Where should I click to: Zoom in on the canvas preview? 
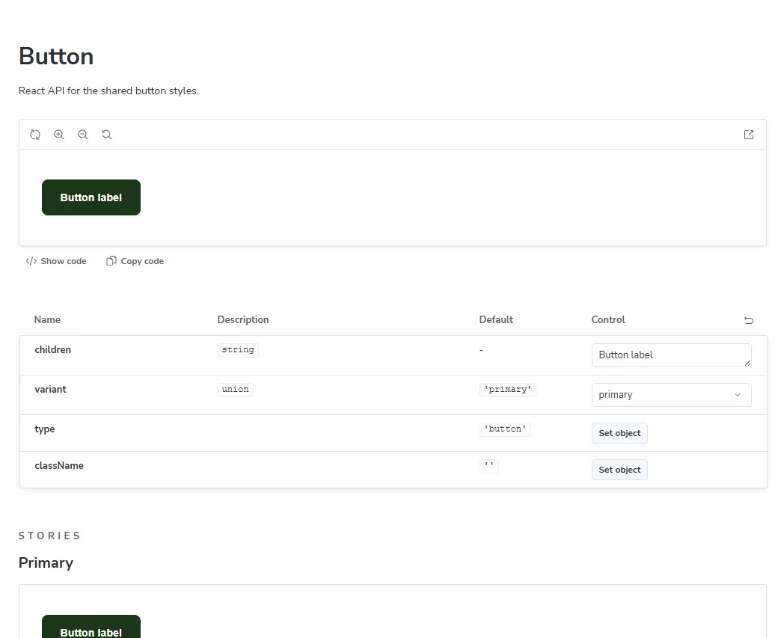[59, 135]
